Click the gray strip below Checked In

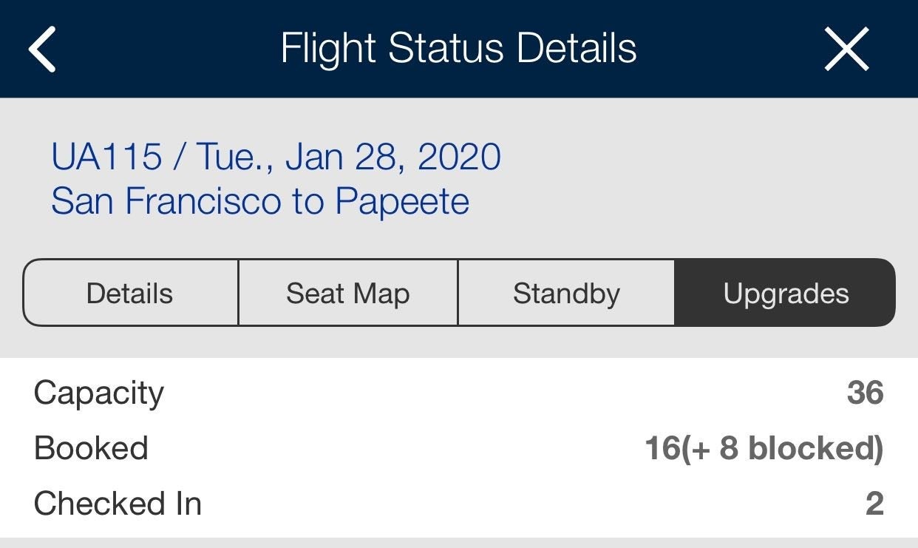click(458, 543)
